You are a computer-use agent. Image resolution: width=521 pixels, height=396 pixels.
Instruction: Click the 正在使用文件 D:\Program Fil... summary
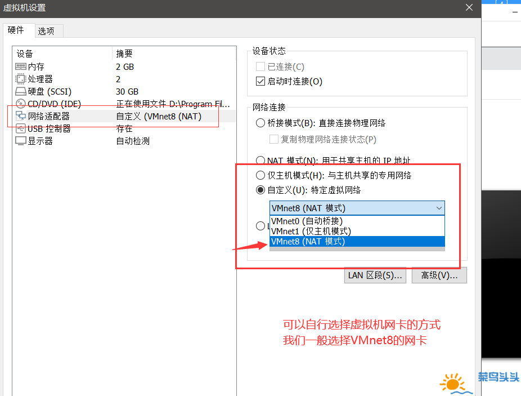pyautogui.click(x=173, y=104)
